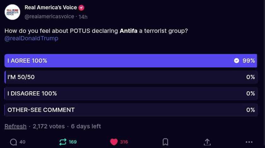This screenshot has width=265, height=148.
Task: Click the checkmark on the selected poll option
Action: pyautogui.click(x=237, y=61)
